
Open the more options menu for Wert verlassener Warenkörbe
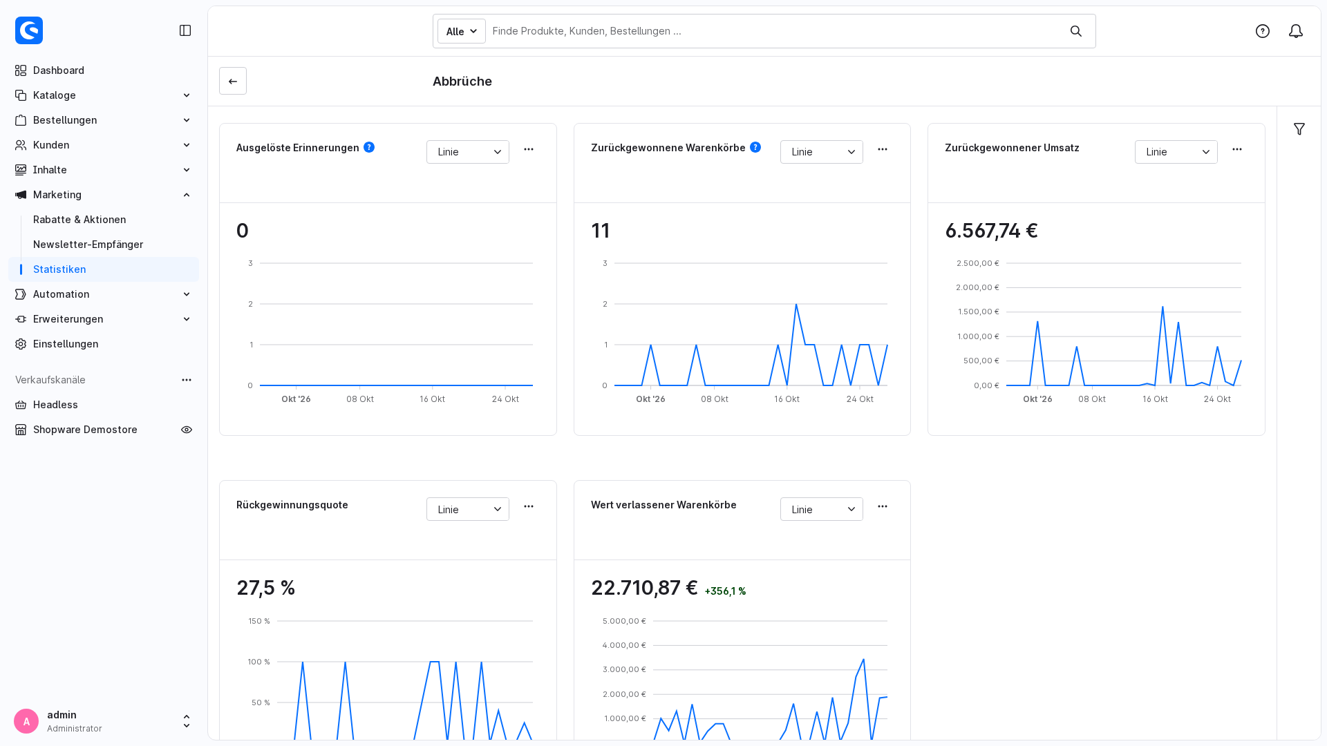click(883, 506)
